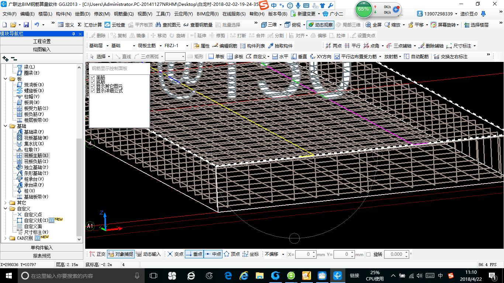
Task: Open 钢筋量(Q) menu
Action: pos(124,14)
